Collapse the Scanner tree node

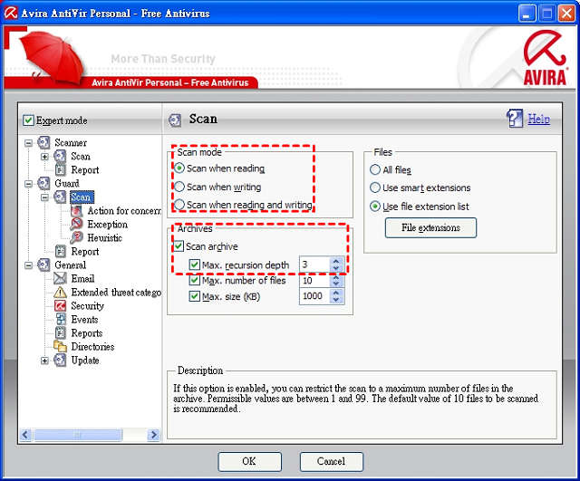28,143
